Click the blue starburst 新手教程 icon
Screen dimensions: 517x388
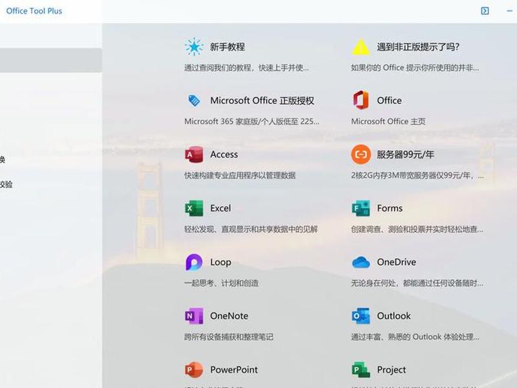(194, 47)
